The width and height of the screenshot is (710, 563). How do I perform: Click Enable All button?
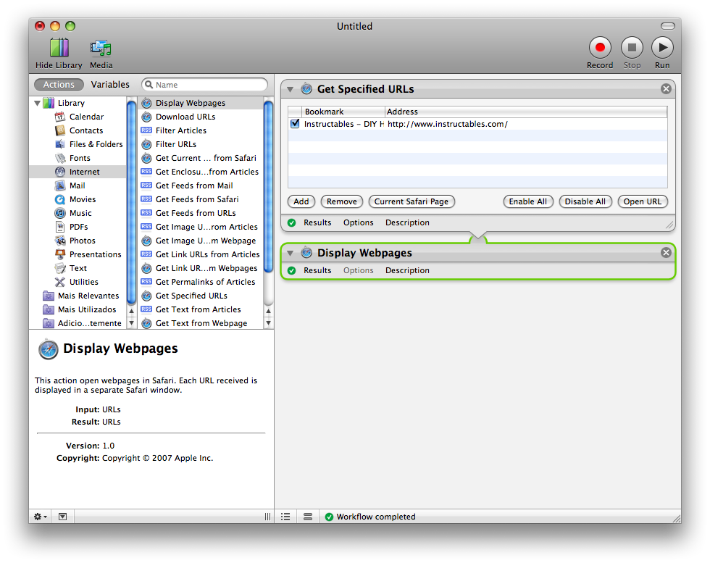tap(528, 201)
